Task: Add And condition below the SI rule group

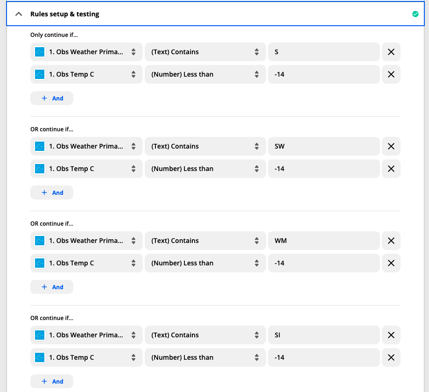Action: (x=52, y=381)
